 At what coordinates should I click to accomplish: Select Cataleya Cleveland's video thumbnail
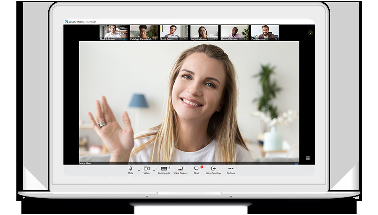[x=144, y=32]
